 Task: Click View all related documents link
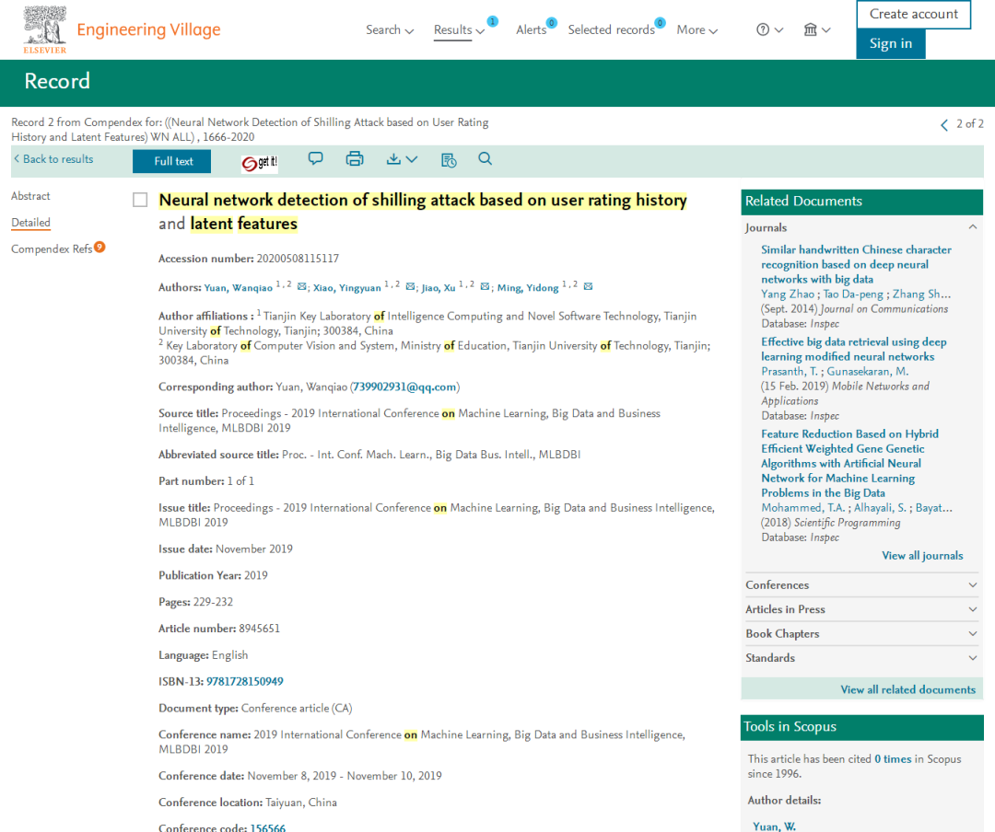(x=908, y=689)
